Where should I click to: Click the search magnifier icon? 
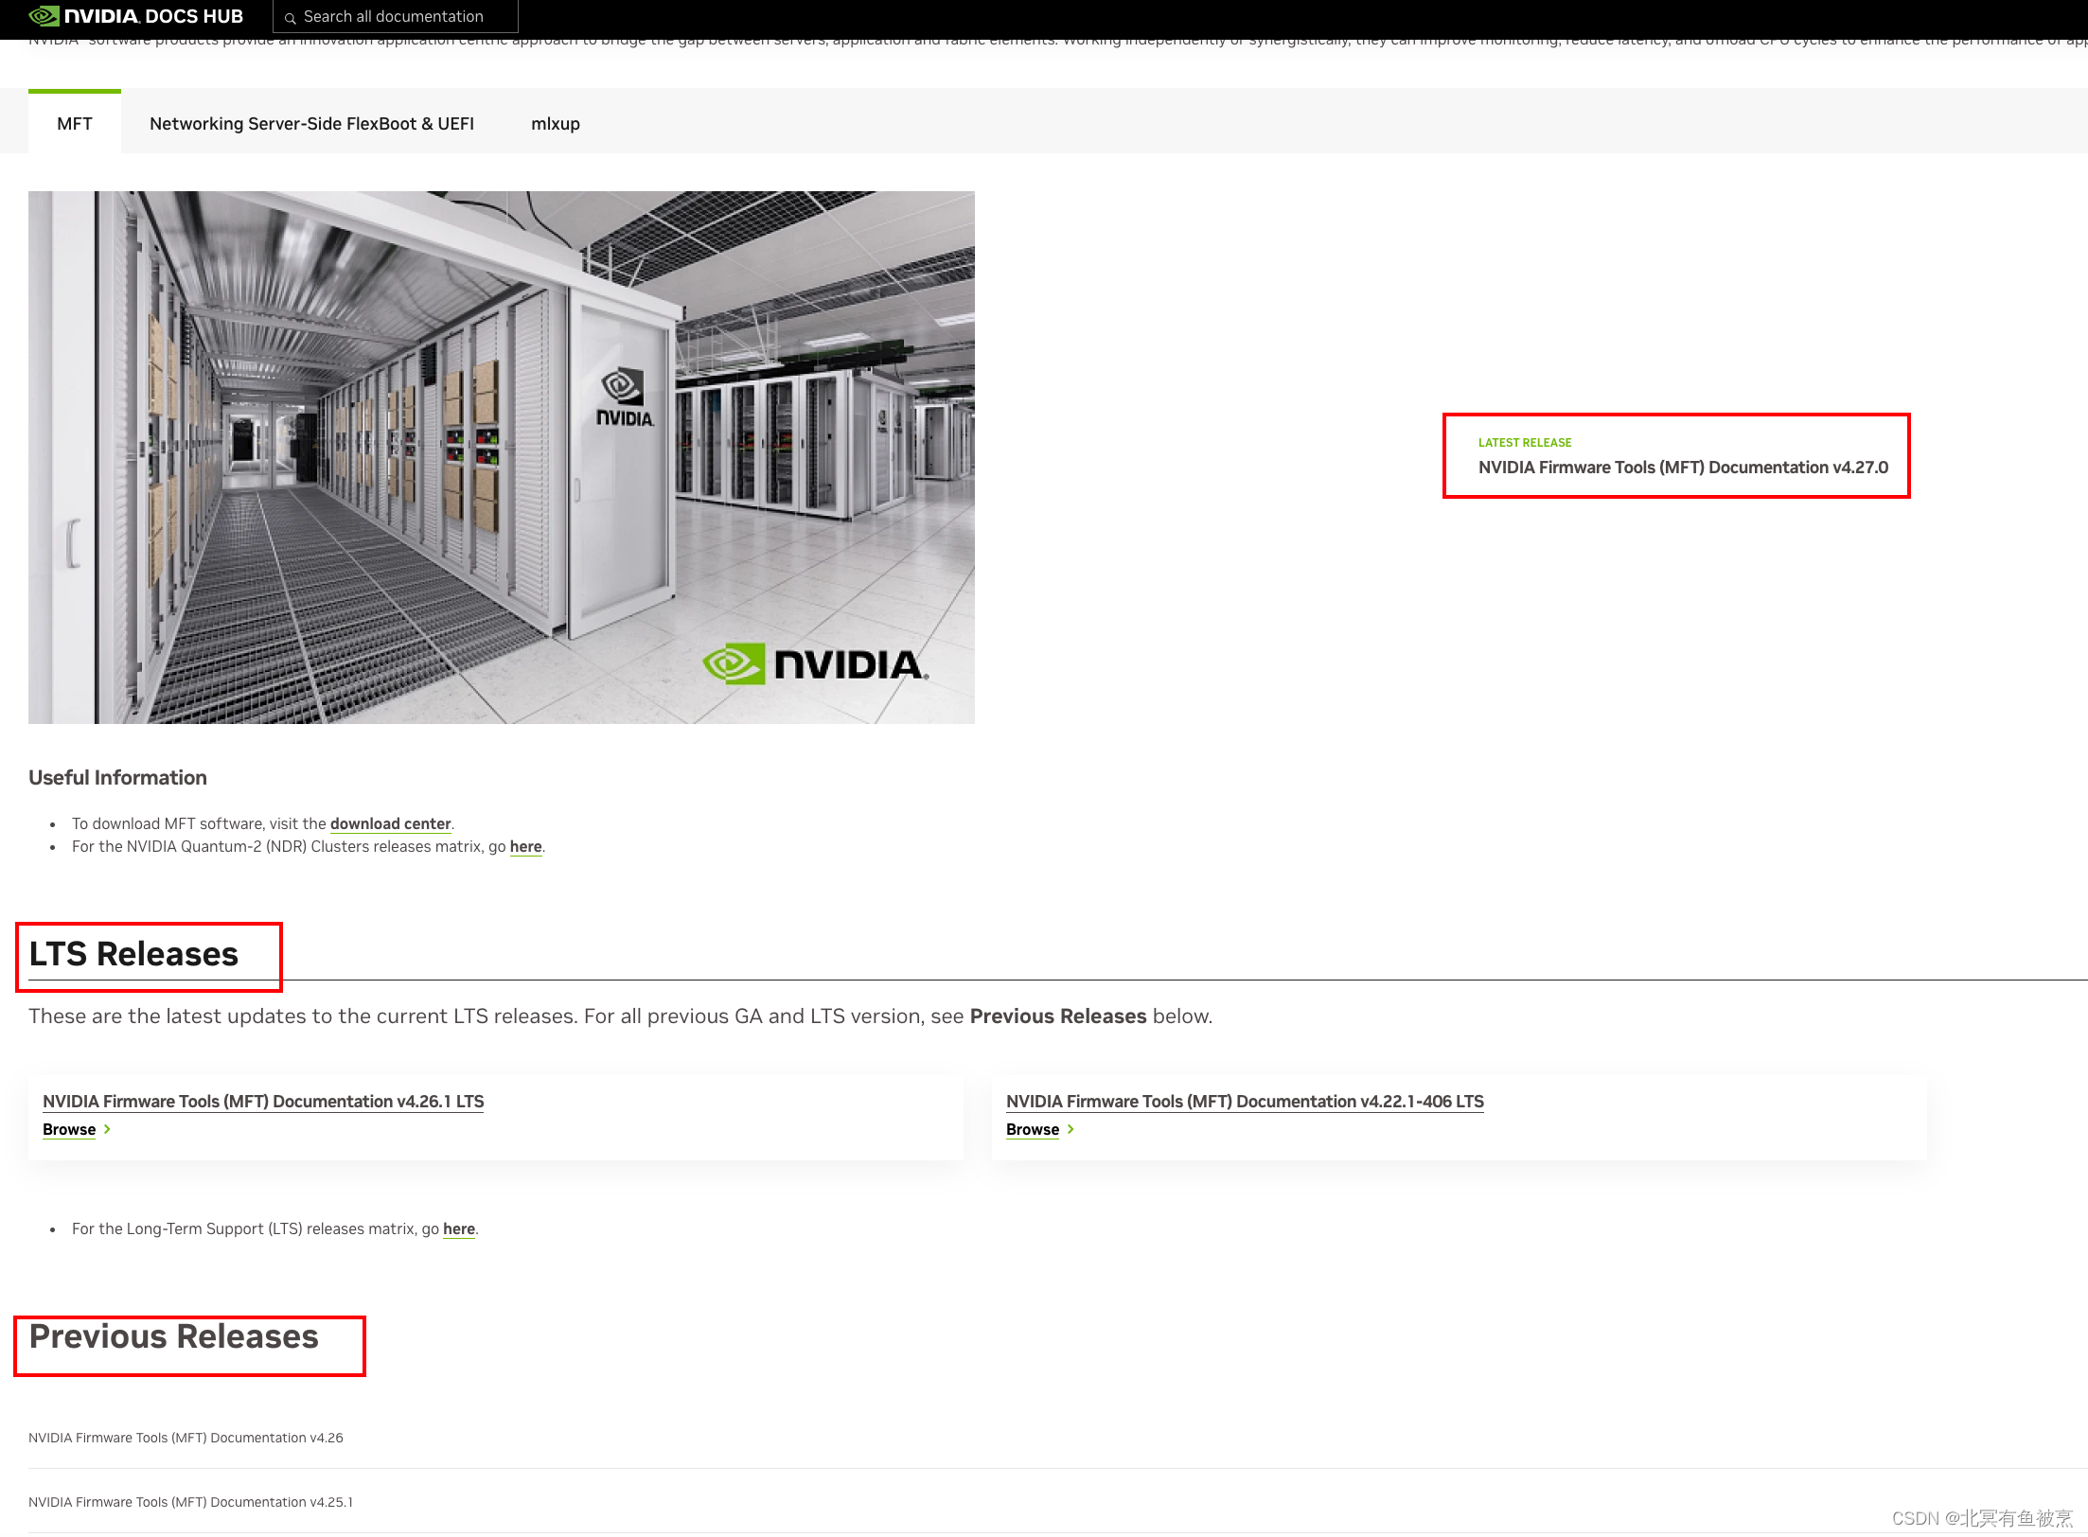(291, 18)
